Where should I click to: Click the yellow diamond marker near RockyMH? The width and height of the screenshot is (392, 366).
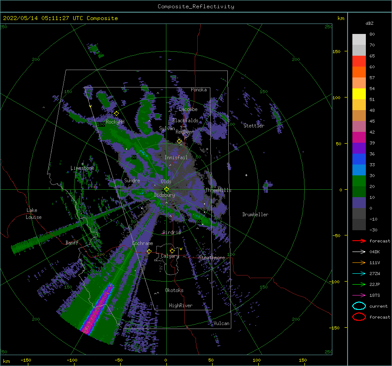(x=116, y=114)
